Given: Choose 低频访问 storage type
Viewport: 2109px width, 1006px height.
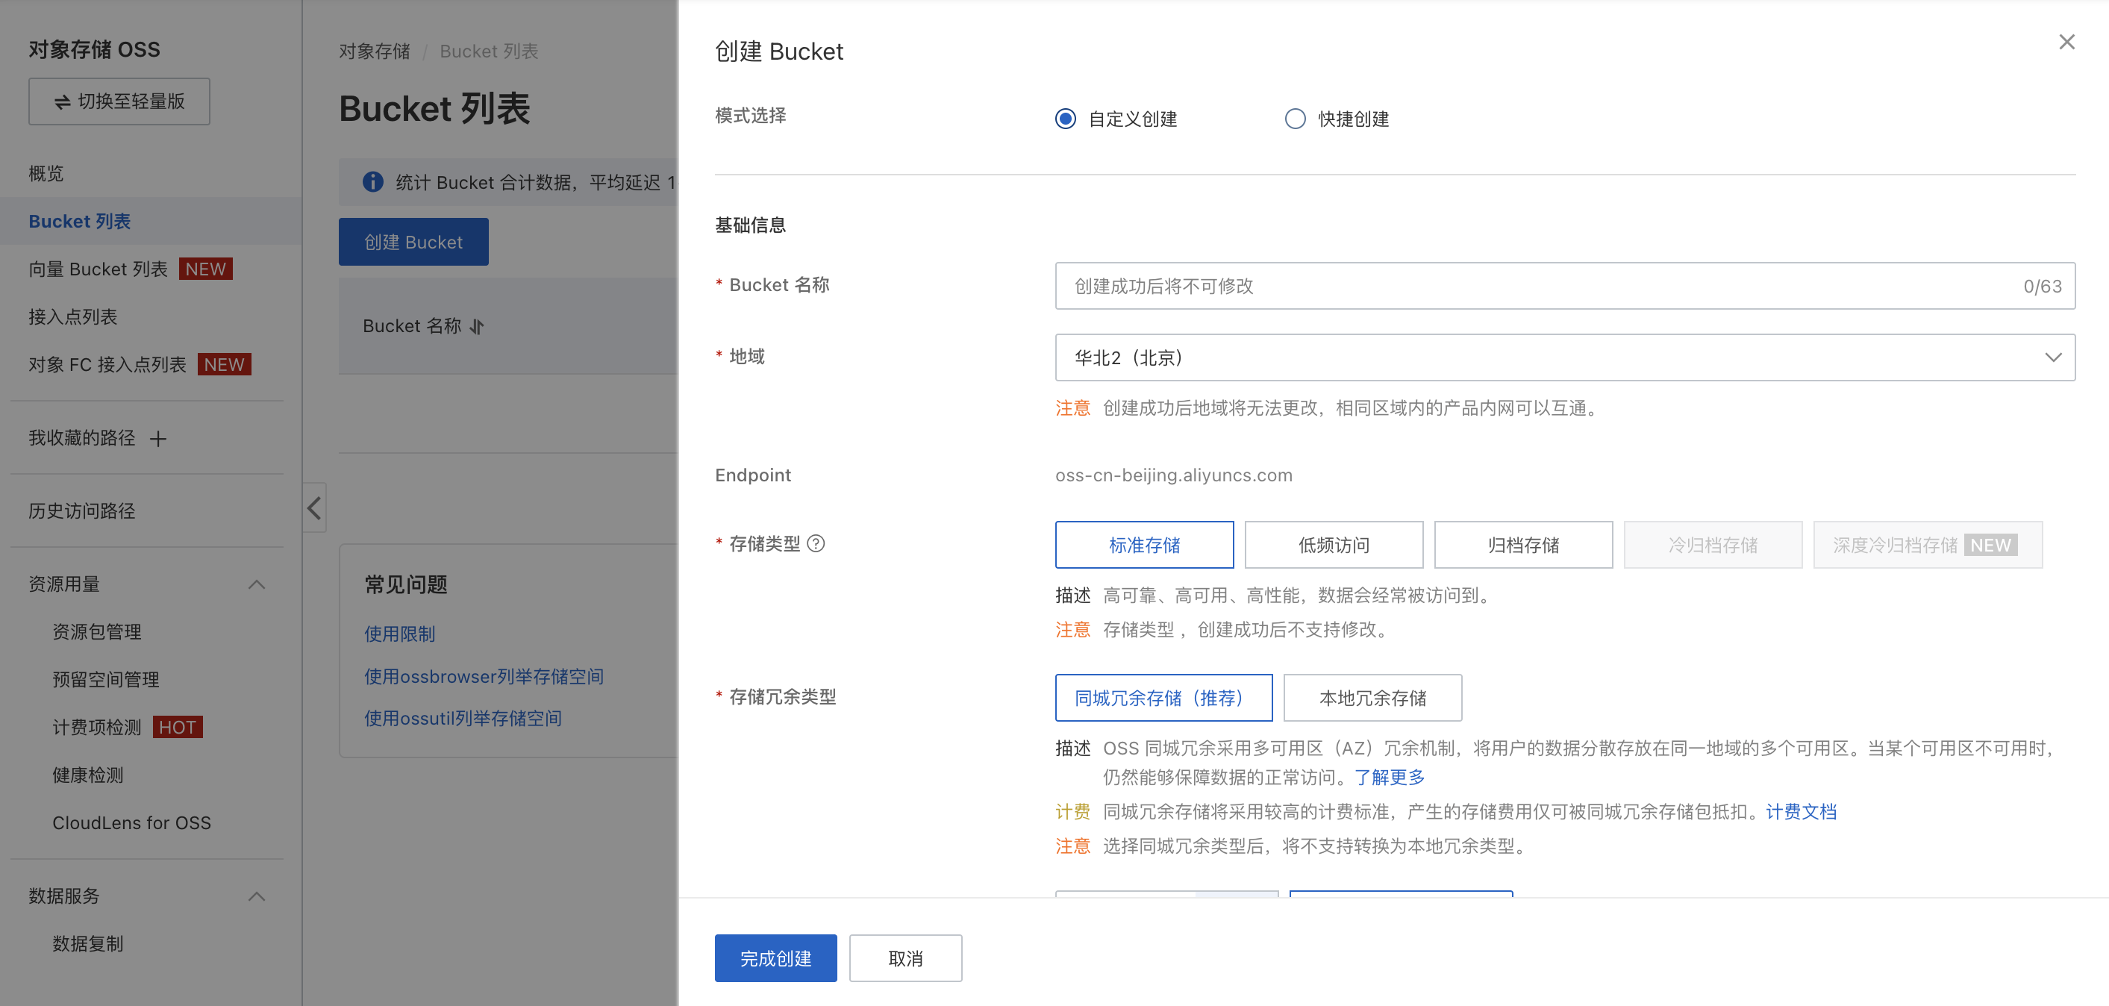Looking at the screenshot, I should tap(1333, 544).
